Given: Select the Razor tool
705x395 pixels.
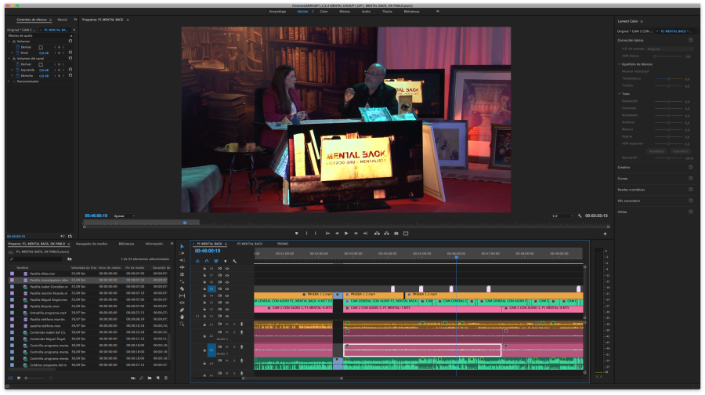Looking at the screenshot, I should point(182,289).
